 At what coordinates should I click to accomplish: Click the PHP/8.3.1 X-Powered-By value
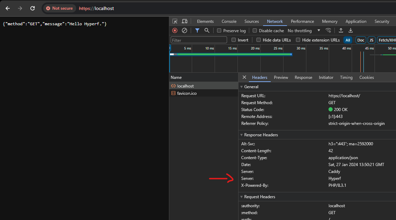tap(337, 185)
